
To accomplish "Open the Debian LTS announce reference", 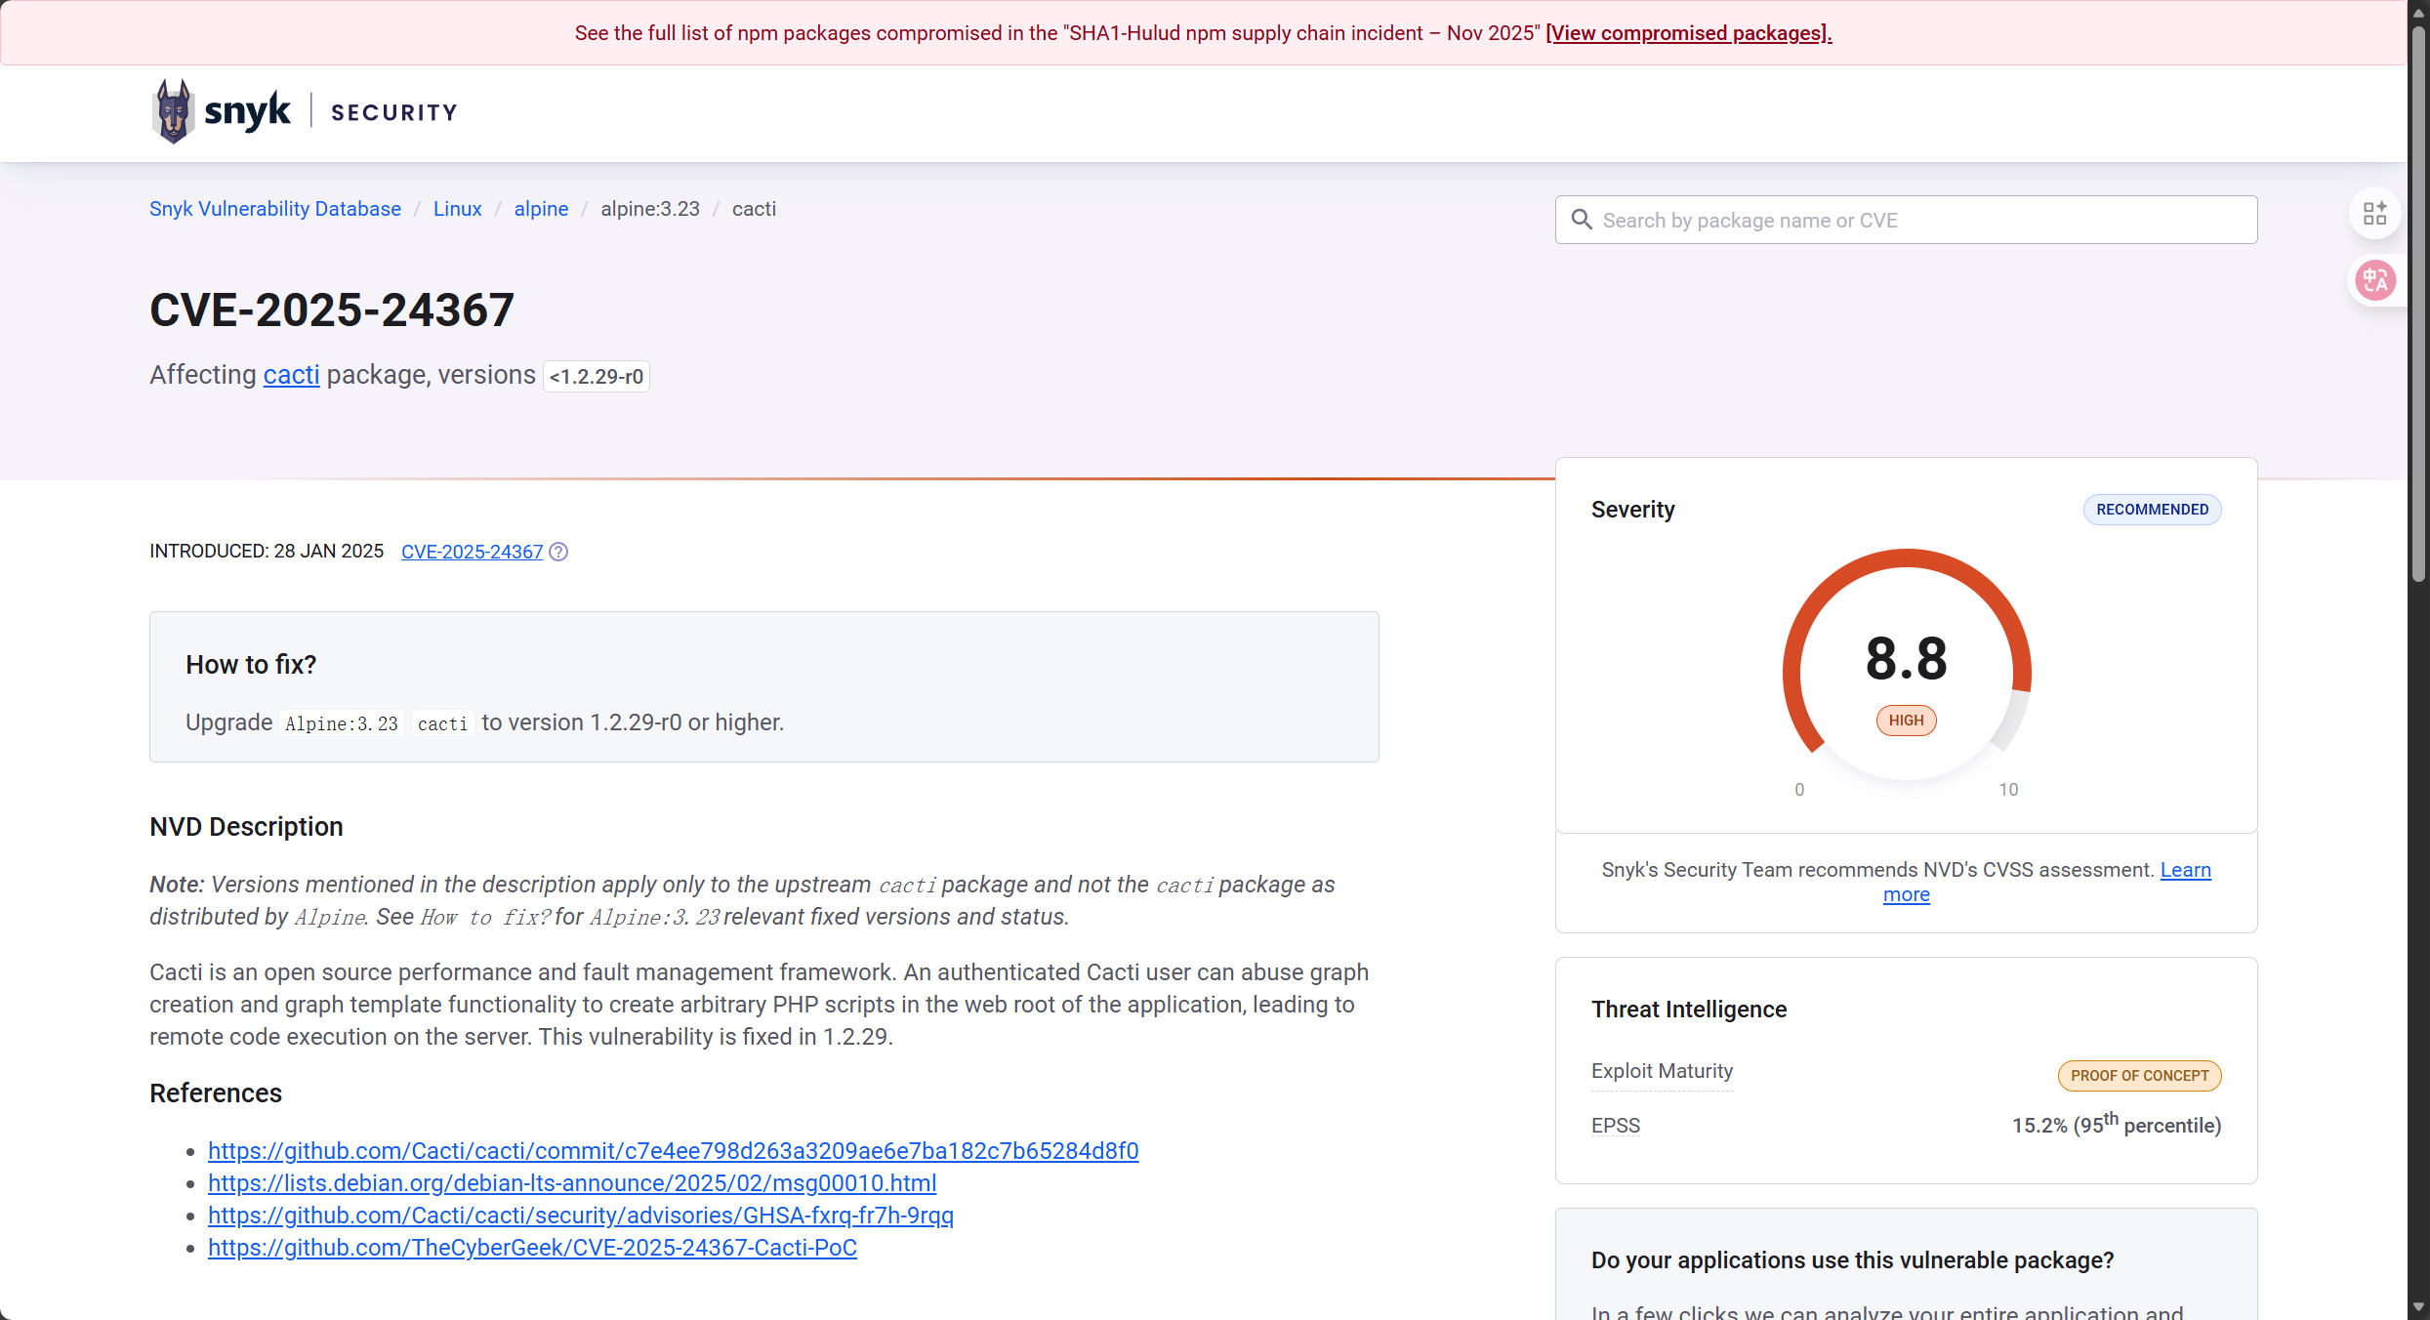I will coord(572,1183).
